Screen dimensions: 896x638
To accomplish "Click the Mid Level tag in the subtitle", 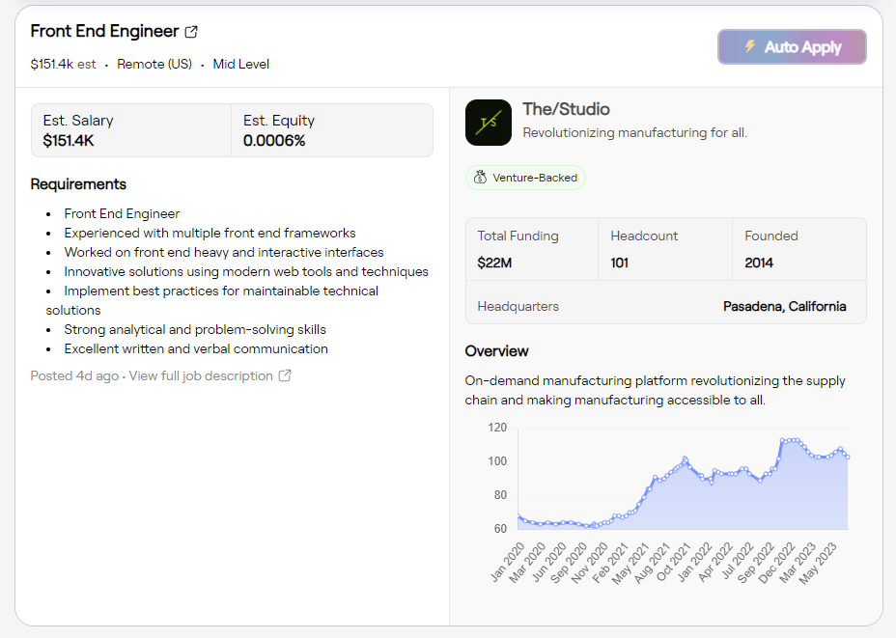I will point(240,64).
